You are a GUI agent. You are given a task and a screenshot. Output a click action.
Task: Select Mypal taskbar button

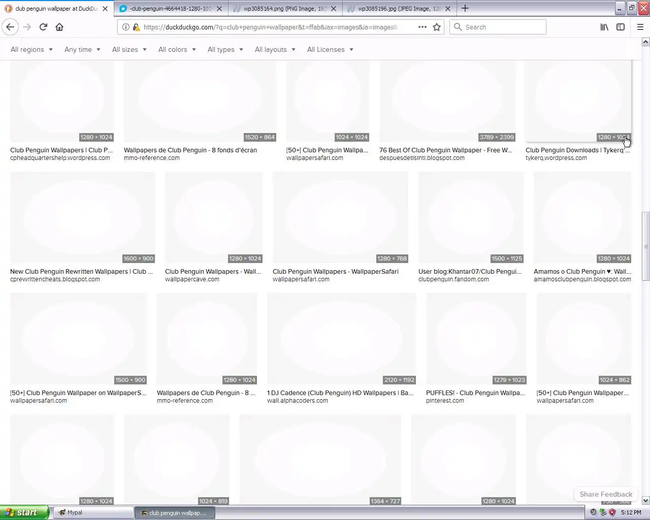(x=93, y=512)
